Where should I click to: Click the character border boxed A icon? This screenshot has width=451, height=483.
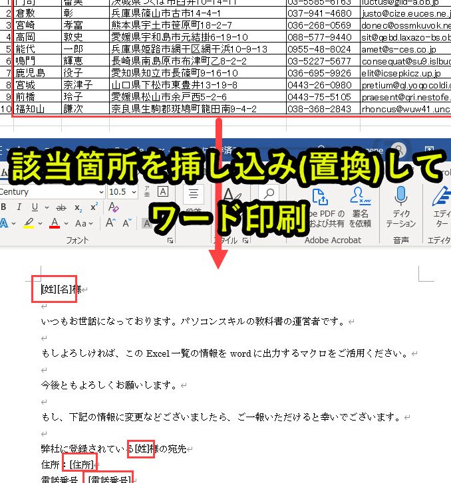[x=163, y=191]
